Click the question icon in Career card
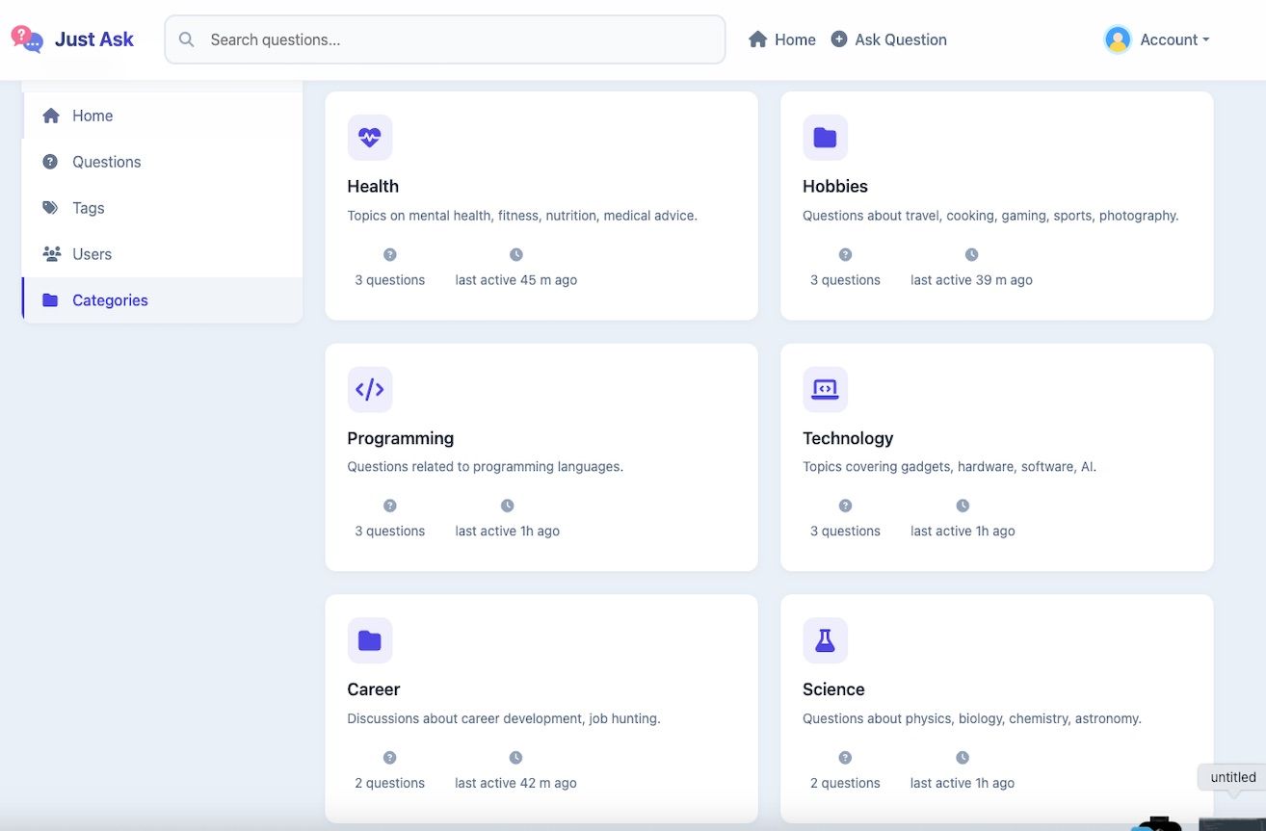This screenshot has height=831, width=1266. point(390,758)
